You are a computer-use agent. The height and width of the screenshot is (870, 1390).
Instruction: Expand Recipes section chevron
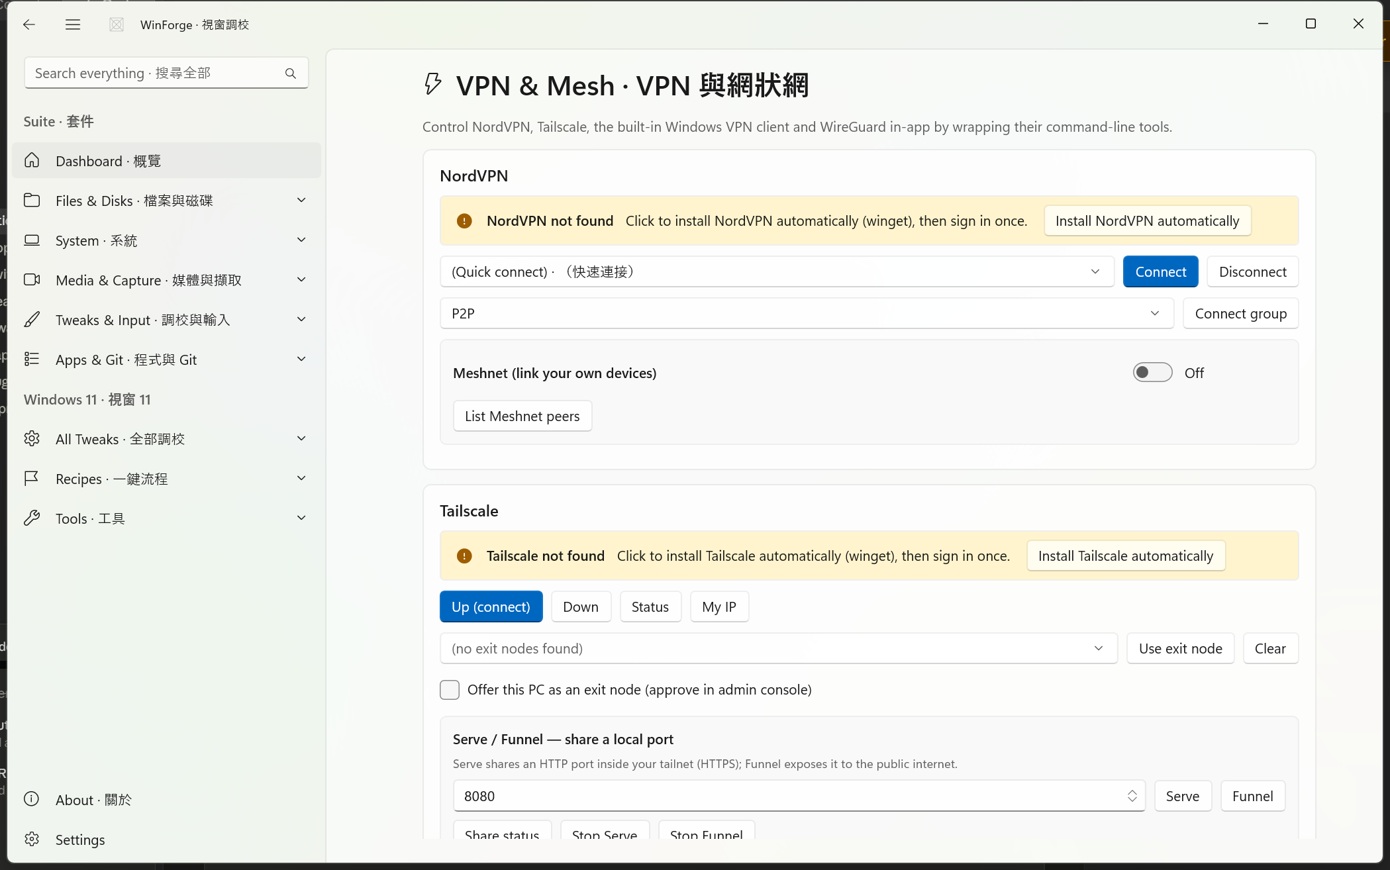[301, 479]
